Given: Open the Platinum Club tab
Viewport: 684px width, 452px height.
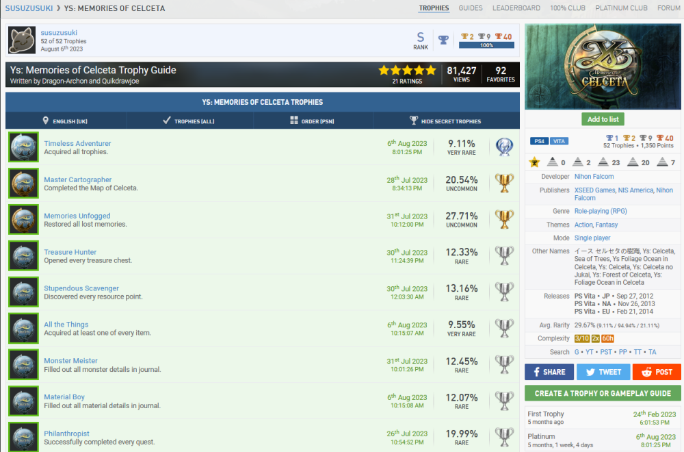Looking at the screenshot, I should point(622,8).
